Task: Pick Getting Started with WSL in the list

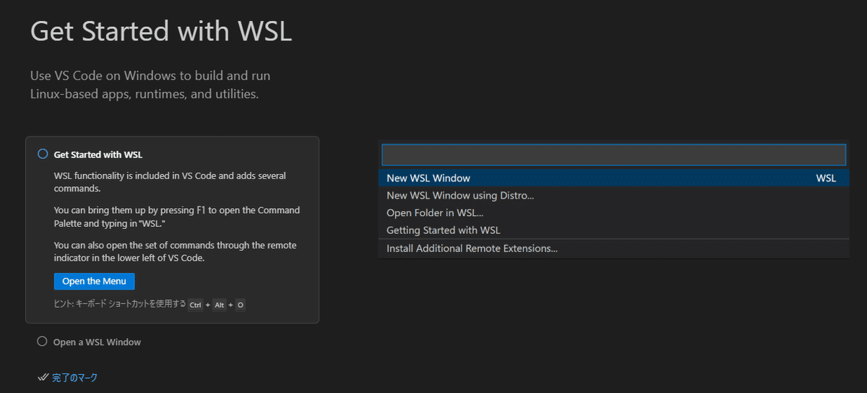Action: click(444, 230)
